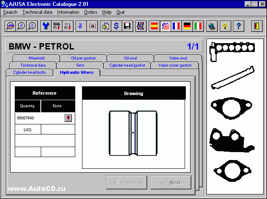The height and width of the screenshot is (199, 267).
Task: Click the Drawing panel header
Action: (134, 93)
